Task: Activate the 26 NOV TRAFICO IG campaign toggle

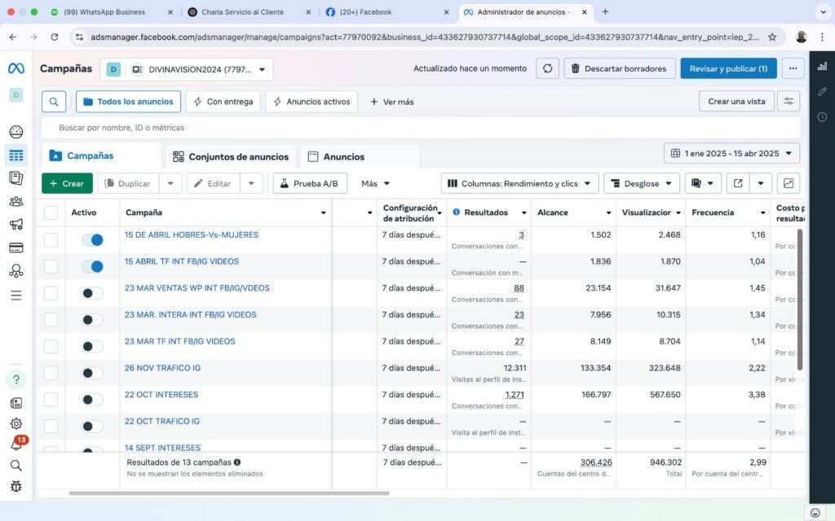Action: point(92,373)
